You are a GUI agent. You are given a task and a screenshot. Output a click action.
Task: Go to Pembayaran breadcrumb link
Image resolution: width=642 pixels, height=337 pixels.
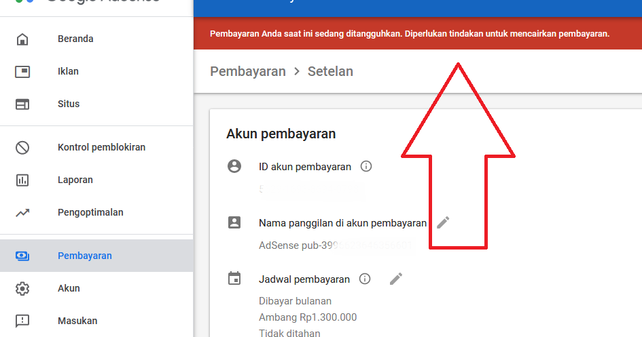coord(248,71)
